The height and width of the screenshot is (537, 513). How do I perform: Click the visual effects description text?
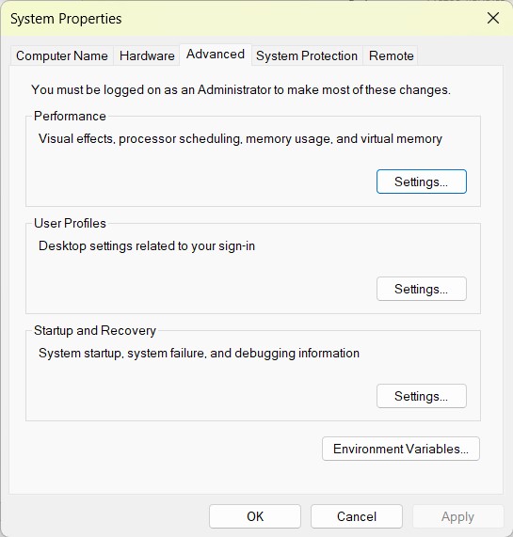point(240,138)
